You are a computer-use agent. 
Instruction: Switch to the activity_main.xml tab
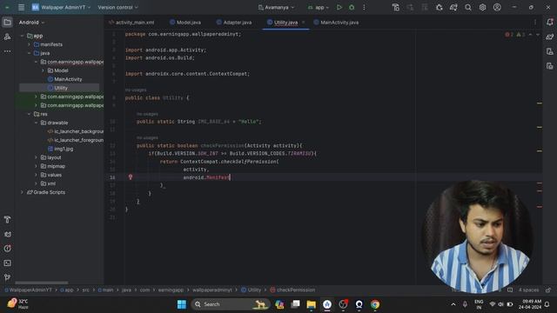(131, 23)
